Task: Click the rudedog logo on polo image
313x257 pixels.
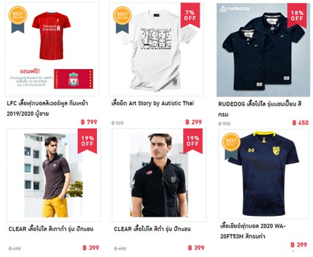Action: tap(234, 9)
